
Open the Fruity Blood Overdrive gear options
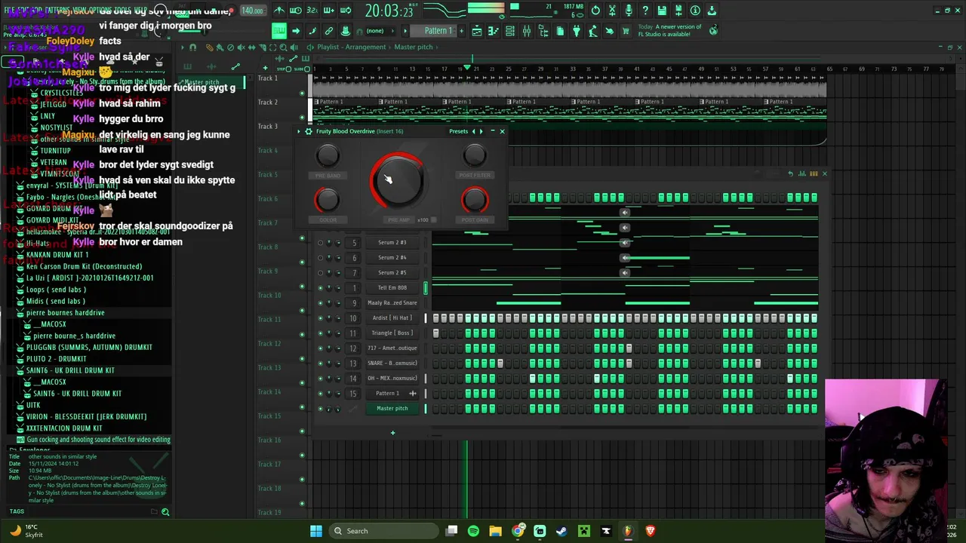[308, 131]
